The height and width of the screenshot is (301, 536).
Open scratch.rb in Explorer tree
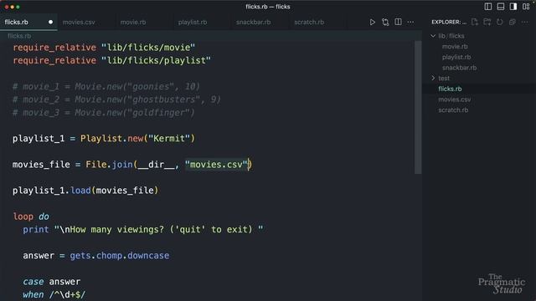pyautogui.click(x=453, y=110)
